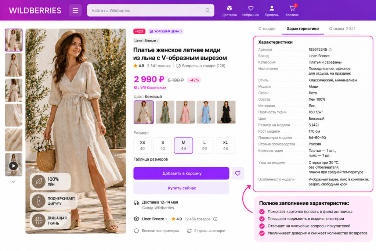Screen dimensions: 376x251
Task: Play the product video thumbnail
Action: pos(14,166)
